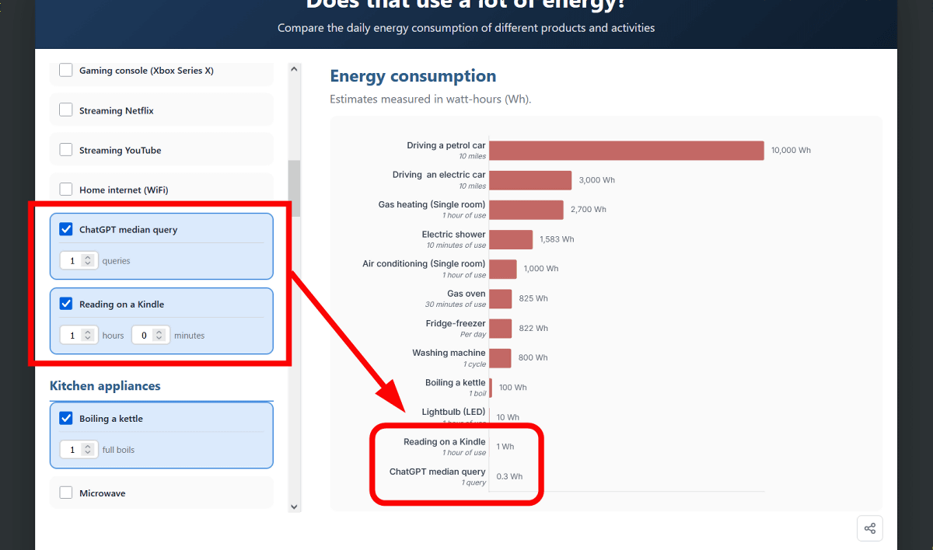Tick the Streaming YouTube checkbox
This screenshot has width=933, height=550.
[66, 150]
